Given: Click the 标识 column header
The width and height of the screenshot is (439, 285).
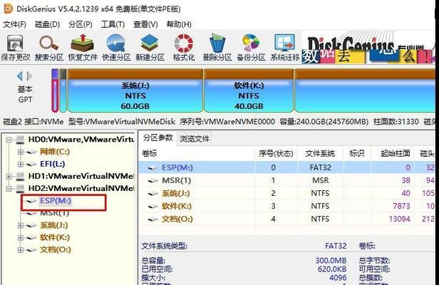Looking at the screenshot, I should (357, 153).
